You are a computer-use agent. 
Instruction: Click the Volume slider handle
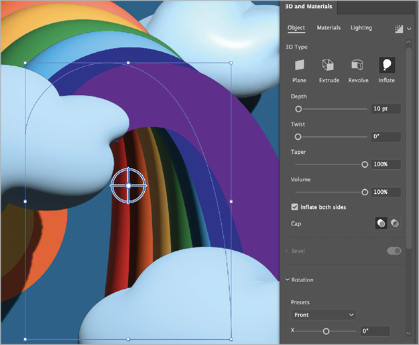(365, 192)
